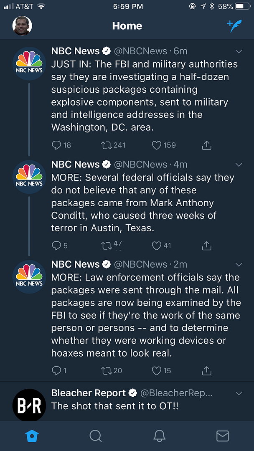Share the tweet about hoaxes meant to look real

click(206, 370)
